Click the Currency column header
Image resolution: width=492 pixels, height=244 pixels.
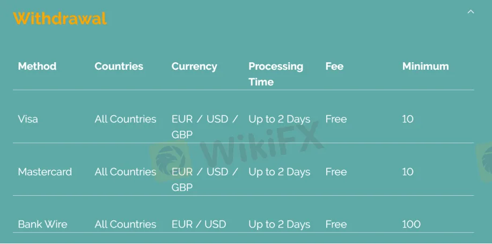click(194, 66)
